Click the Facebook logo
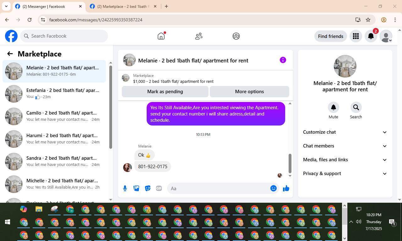Viewport: 402px width, 241px height. (11, 36)
